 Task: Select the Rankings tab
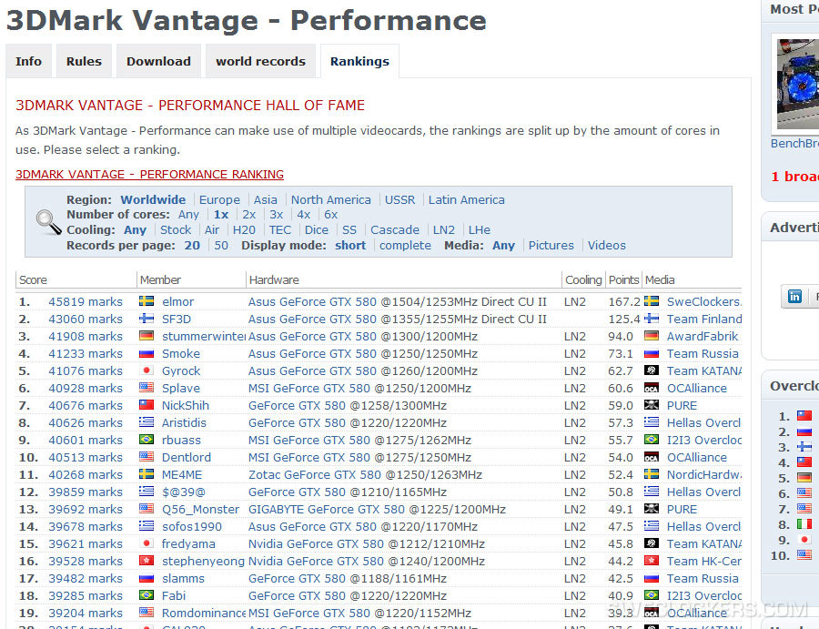click(359, 61)
